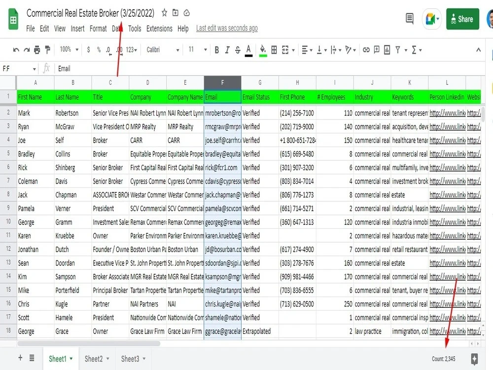493x370 pixels.
Task: Open number format 123 dropdown
Action: click(x=132, y=50)
